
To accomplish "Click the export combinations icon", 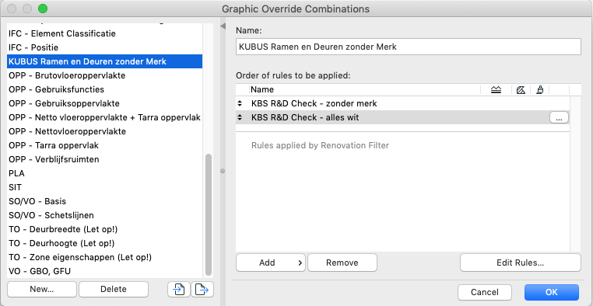I will (x=202, y=290).
